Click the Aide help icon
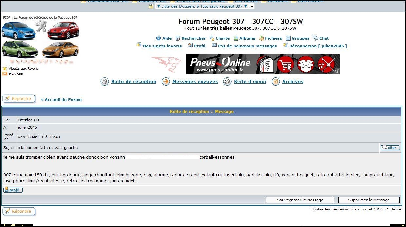Image resolution: width=406 pixels, height=227 pixels. (x=159, y=38)
